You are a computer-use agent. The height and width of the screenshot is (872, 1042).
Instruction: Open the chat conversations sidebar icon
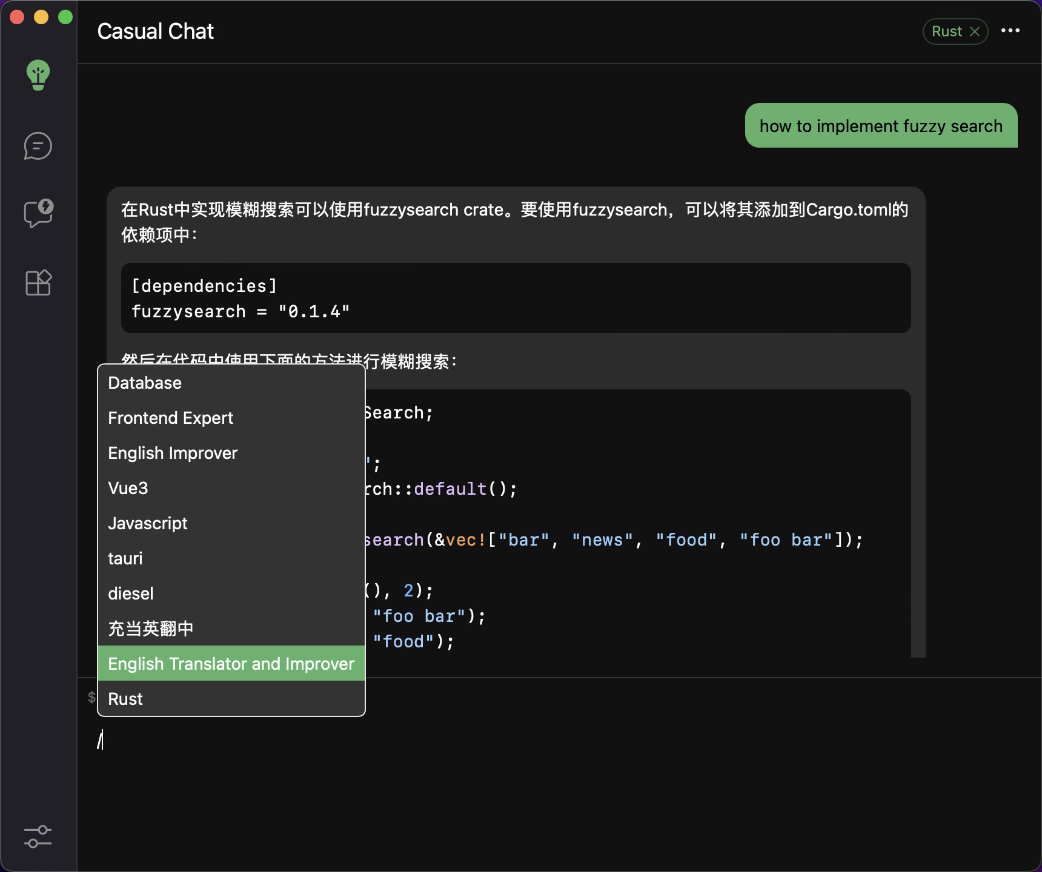[x=38, y=146]
